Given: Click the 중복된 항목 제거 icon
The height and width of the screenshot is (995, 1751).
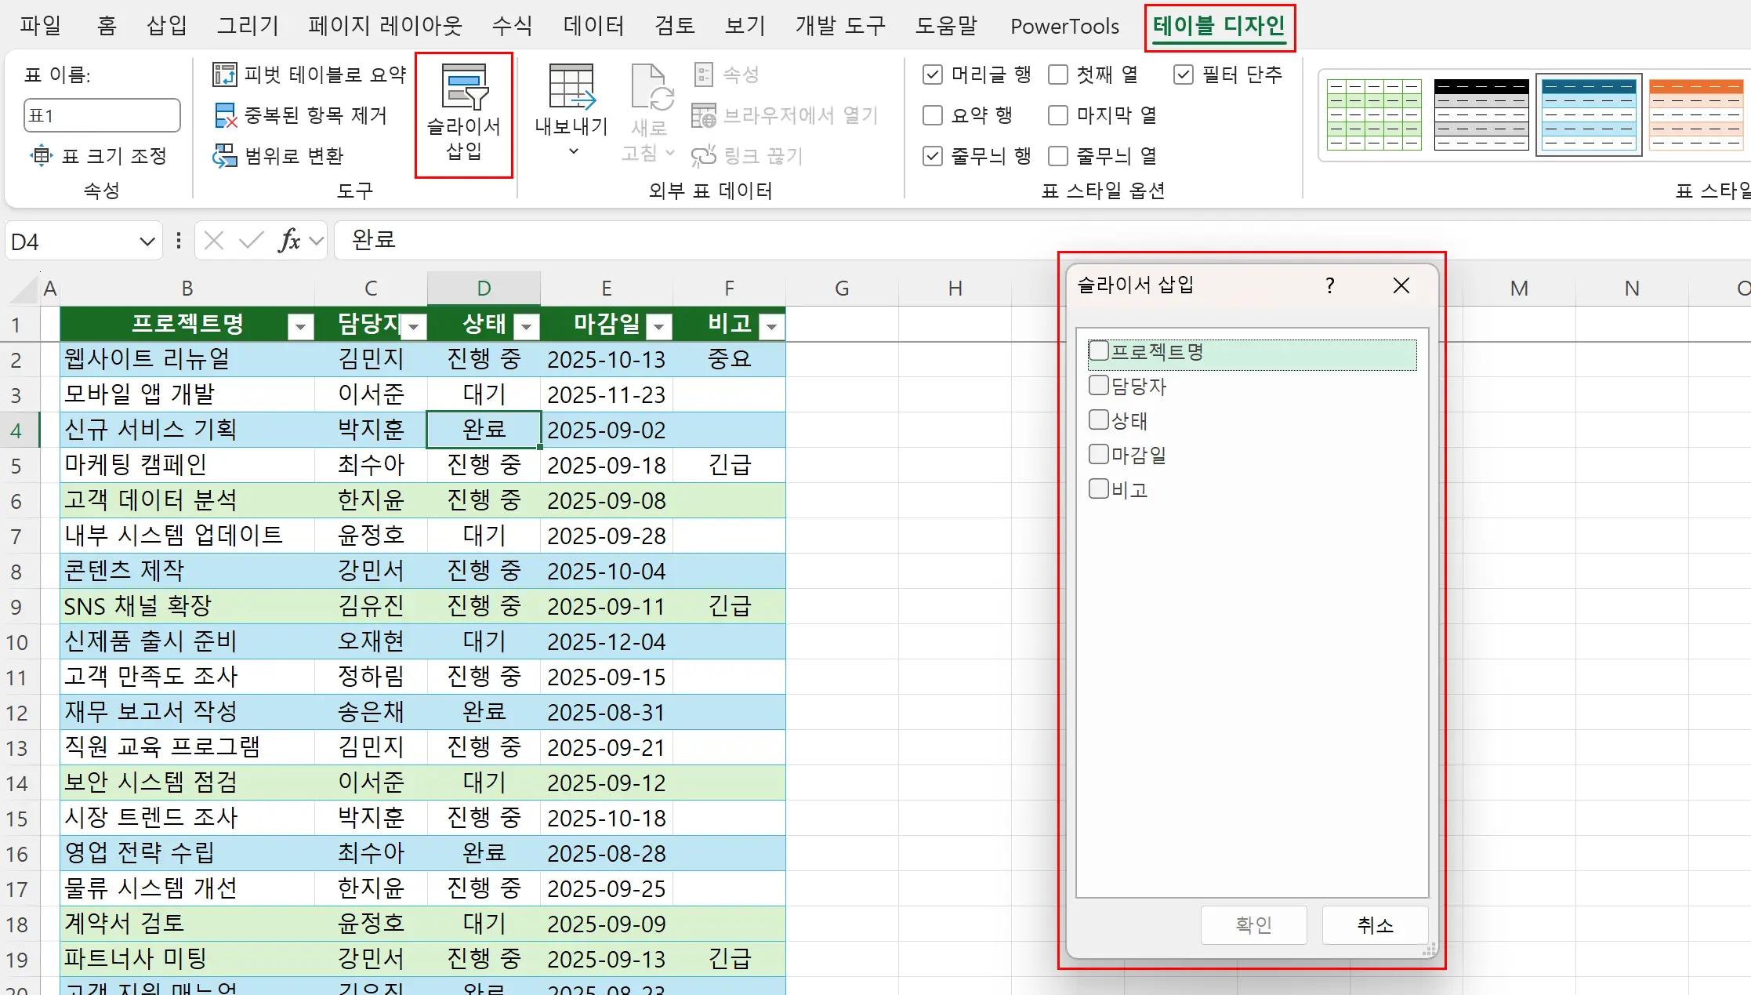Looking at the screenshot, I should point(225,115).
